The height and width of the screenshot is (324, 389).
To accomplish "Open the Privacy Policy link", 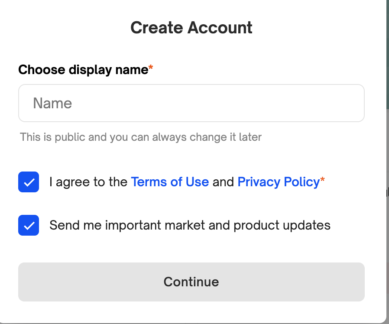I will pyautogui.click(x=279, y=182).
